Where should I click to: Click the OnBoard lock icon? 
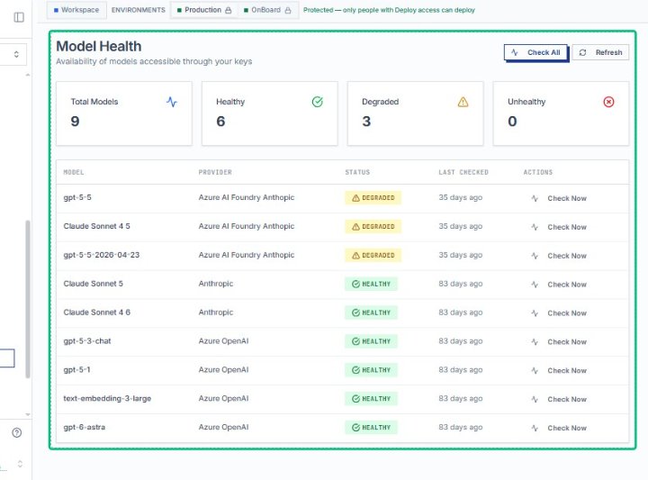288,10
